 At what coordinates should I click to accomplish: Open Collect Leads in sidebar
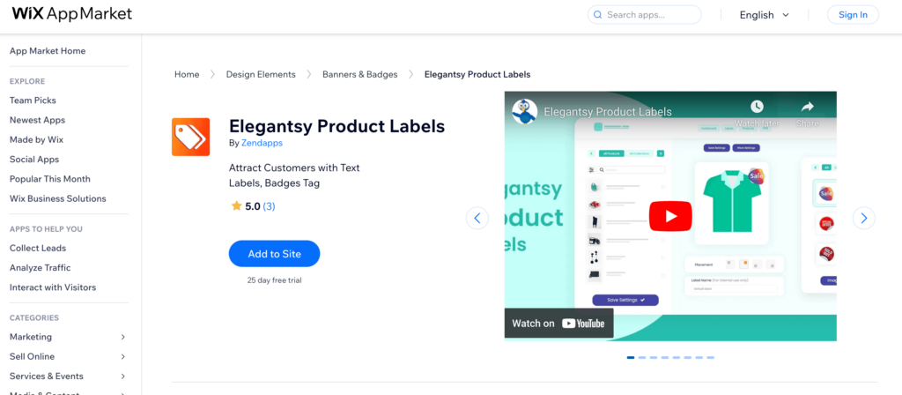(38, 248)
